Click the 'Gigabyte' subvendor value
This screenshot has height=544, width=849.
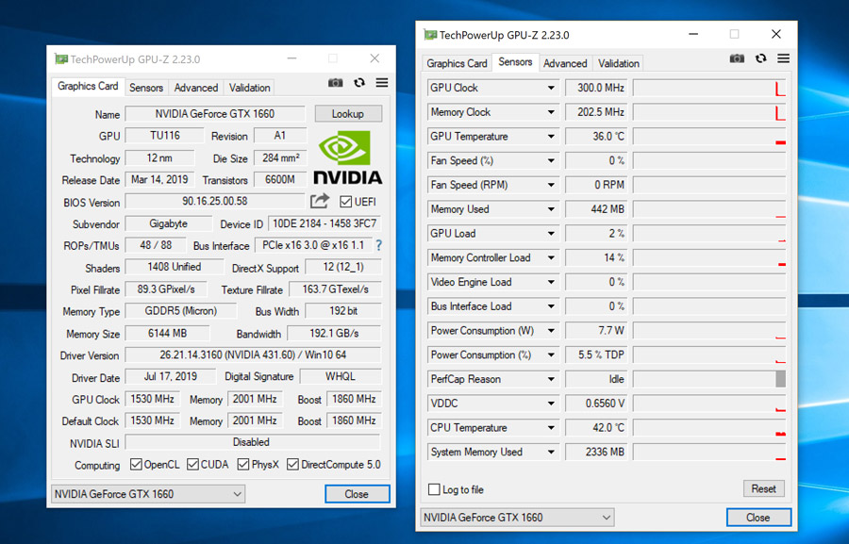pyautogui.click(x=169, y=223)
